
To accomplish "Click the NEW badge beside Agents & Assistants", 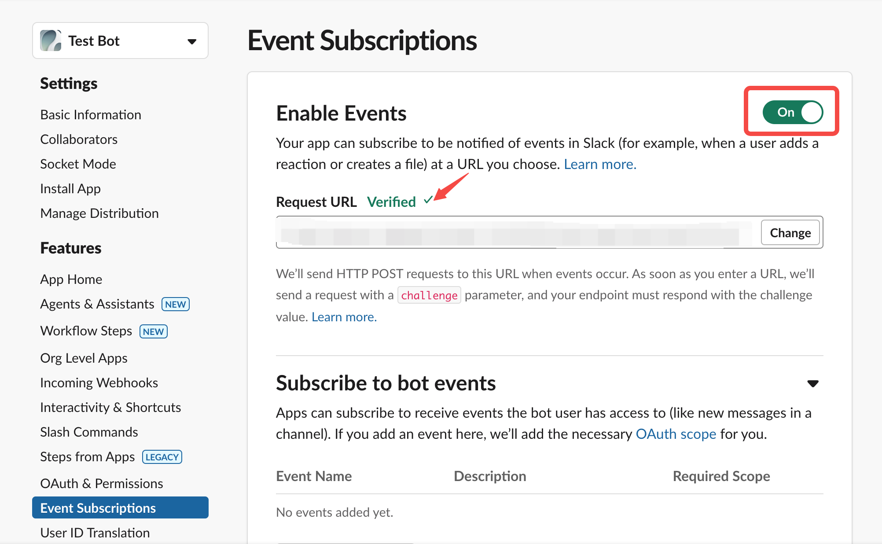I will click(175, 304).
